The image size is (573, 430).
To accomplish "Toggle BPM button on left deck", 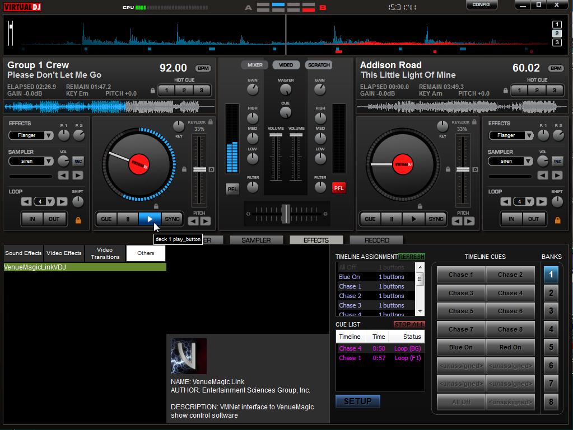I will pos(203,68).
